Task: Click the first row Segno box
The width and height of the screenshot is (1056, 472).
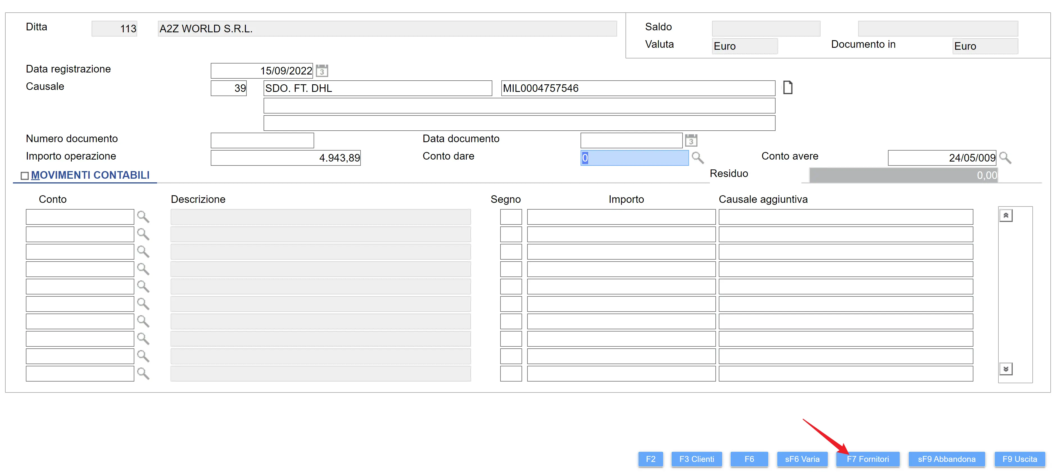Action: coord(510,217)
